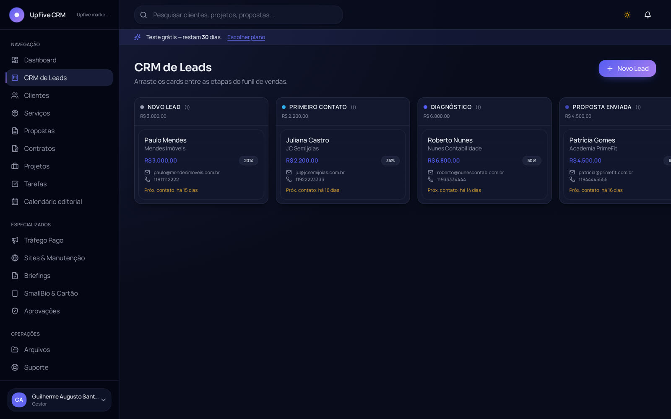Click phone number 11922223333
This screenshot has width=671, height=419.
(x=309, y=179)
